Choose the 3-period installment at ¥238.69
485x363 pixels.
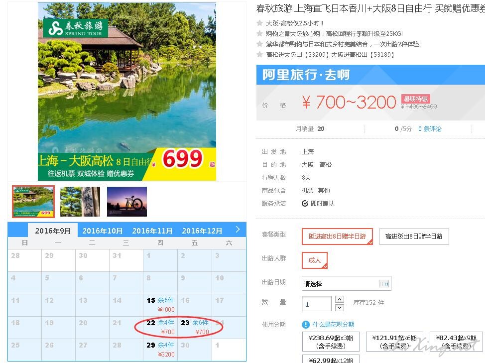tap(331, 342)
